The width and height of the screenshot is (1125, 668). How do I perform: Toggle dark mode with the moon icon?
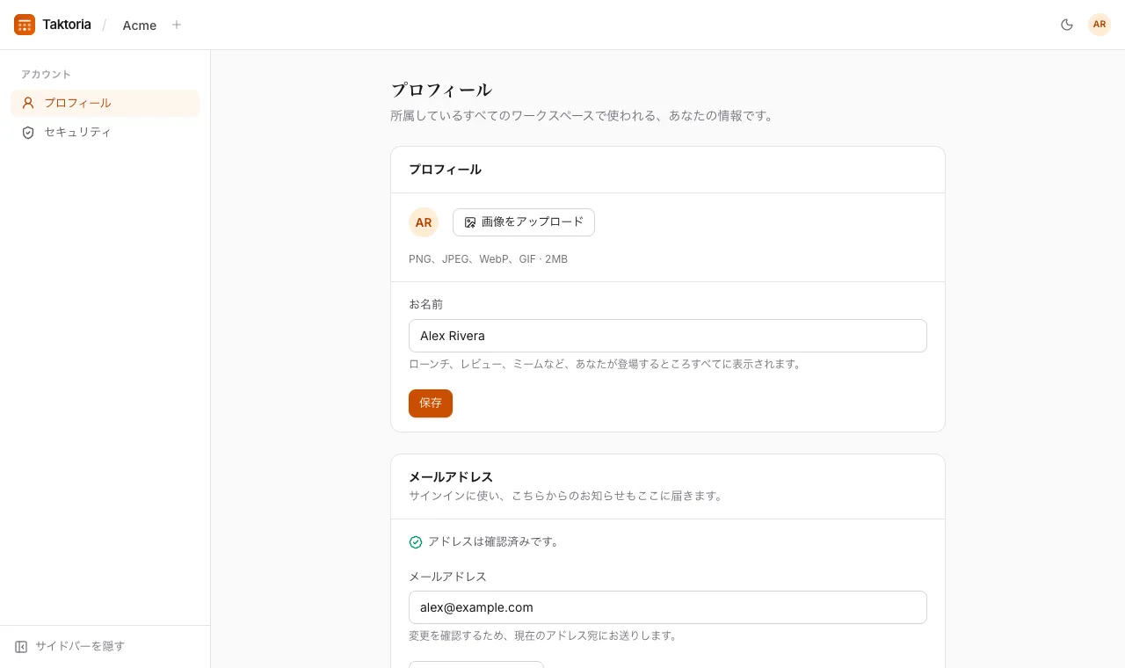pos(1067,25)
